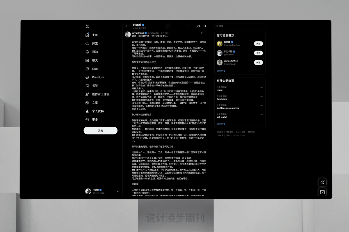Follow CuriosityWen with the 关注 button
Viewport: 349px width, 232px height.
click(x=258, y=62)
